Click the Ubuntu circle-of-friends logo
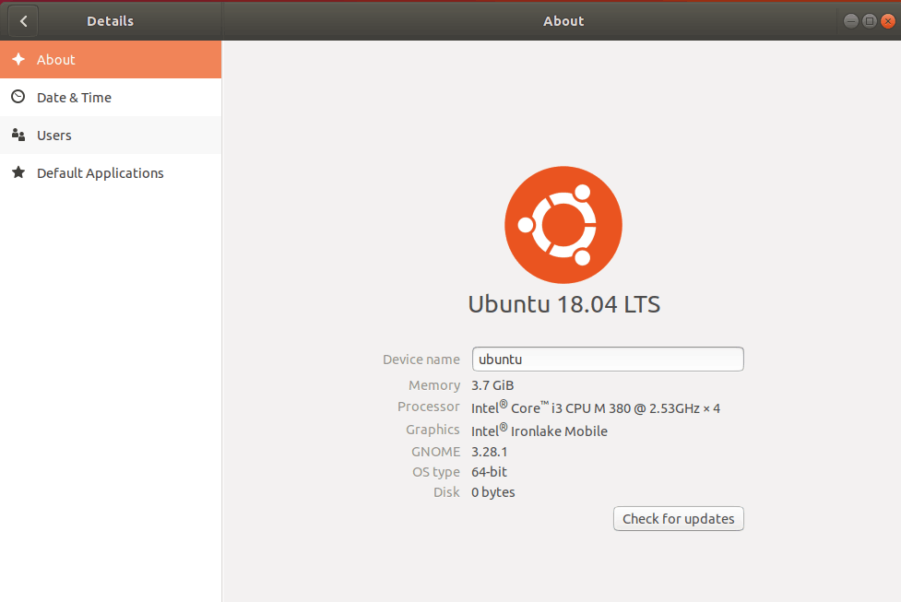 tap(563, 224)
